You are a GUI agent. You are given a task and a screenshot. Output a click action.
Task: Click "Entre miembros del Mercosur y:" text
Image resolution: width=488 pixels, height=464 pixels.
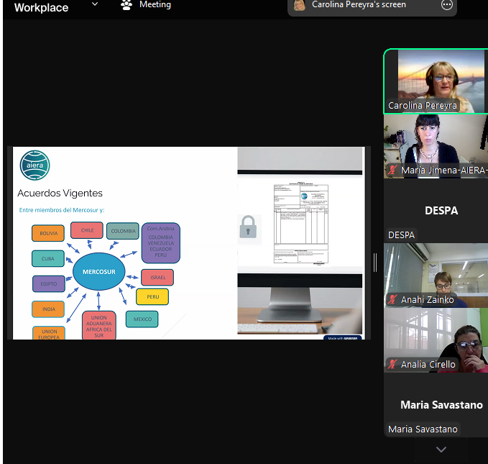tap(62, 210)
